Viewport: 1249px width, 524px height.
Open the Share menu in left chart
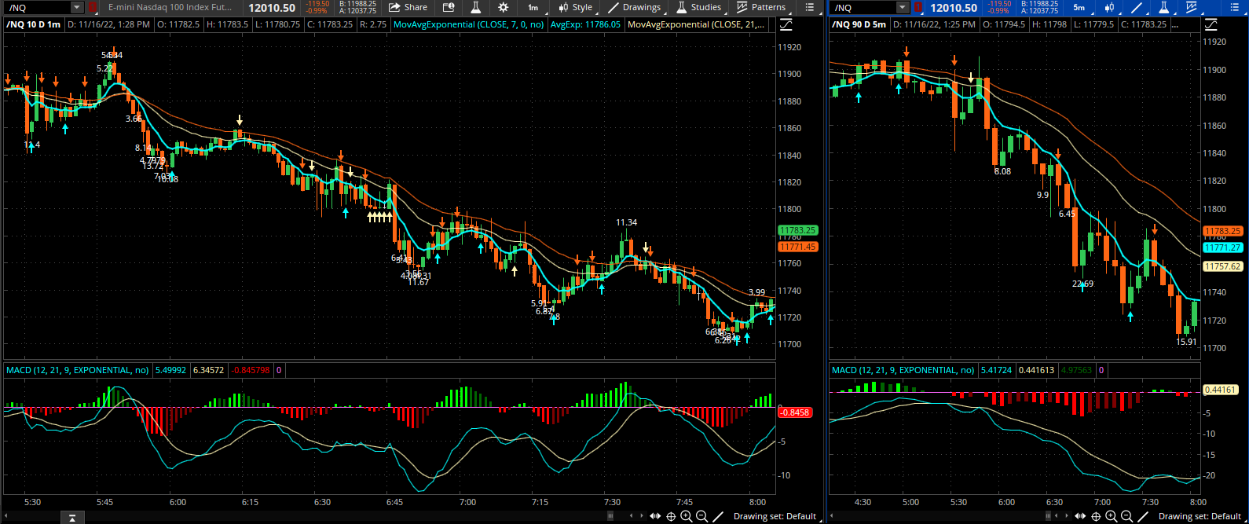(408, 8)
